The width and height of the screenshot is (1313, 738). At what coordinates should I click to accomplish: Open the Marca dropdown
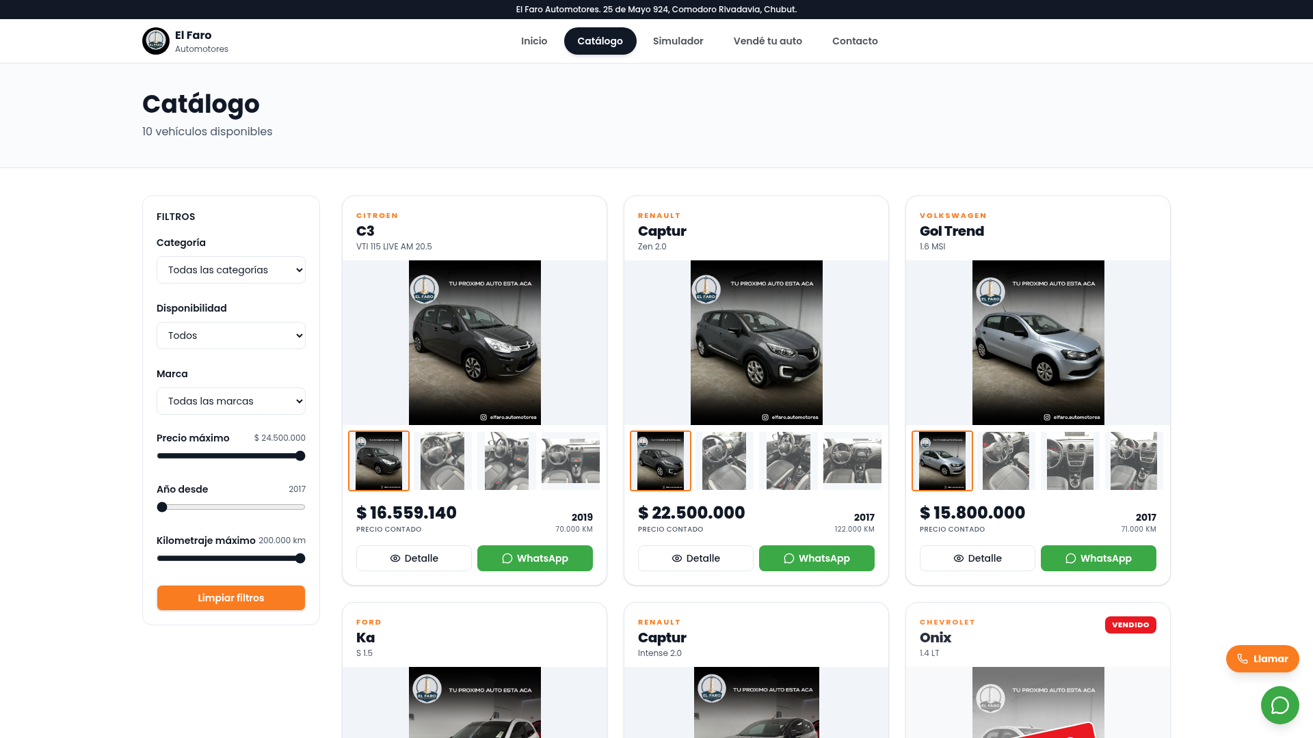point(231,401)
